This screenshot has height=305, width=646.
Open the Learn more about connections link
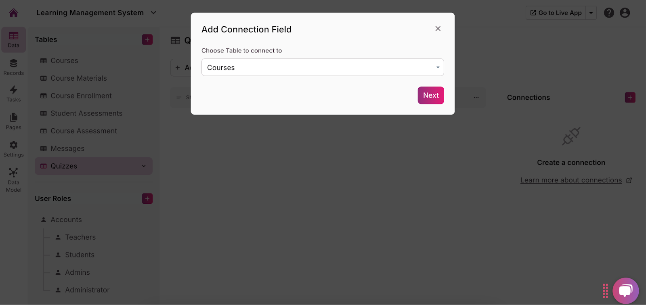click(x=571, y=180)
